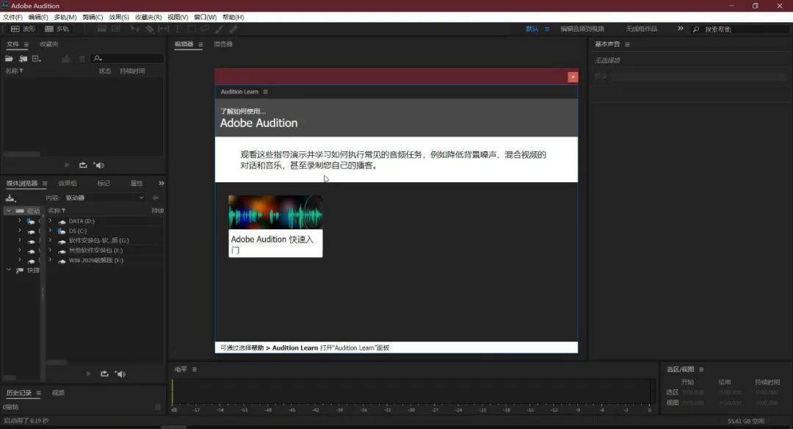The image size is (793, 429).
Task: Collapse the 驱动器 tree root
Action: [9, 210]
